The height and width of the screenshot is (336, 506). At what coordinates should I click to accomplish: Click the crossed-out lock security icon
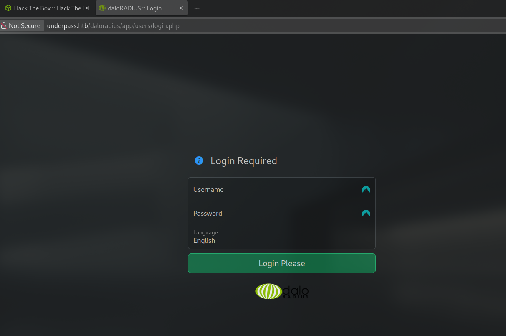(4, 26)
